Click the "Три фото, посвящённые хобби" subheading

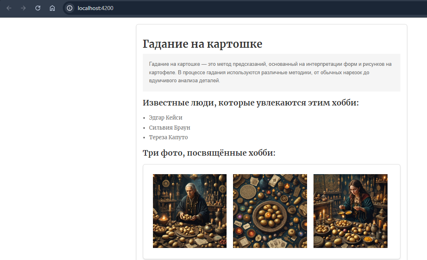tap(209, 153)
